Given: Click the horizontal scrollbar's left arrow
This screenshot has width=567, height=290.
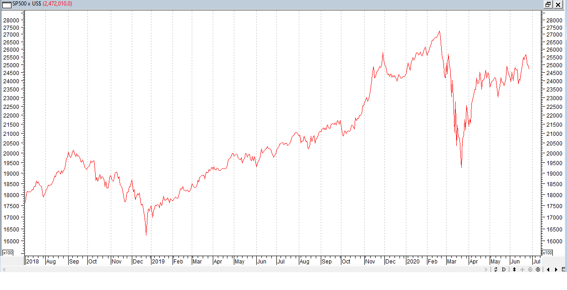Looking at the screenshot, I should [x=4, y=270].
